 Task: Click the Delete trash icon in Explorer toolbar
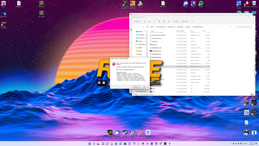(x=169, y=22)
